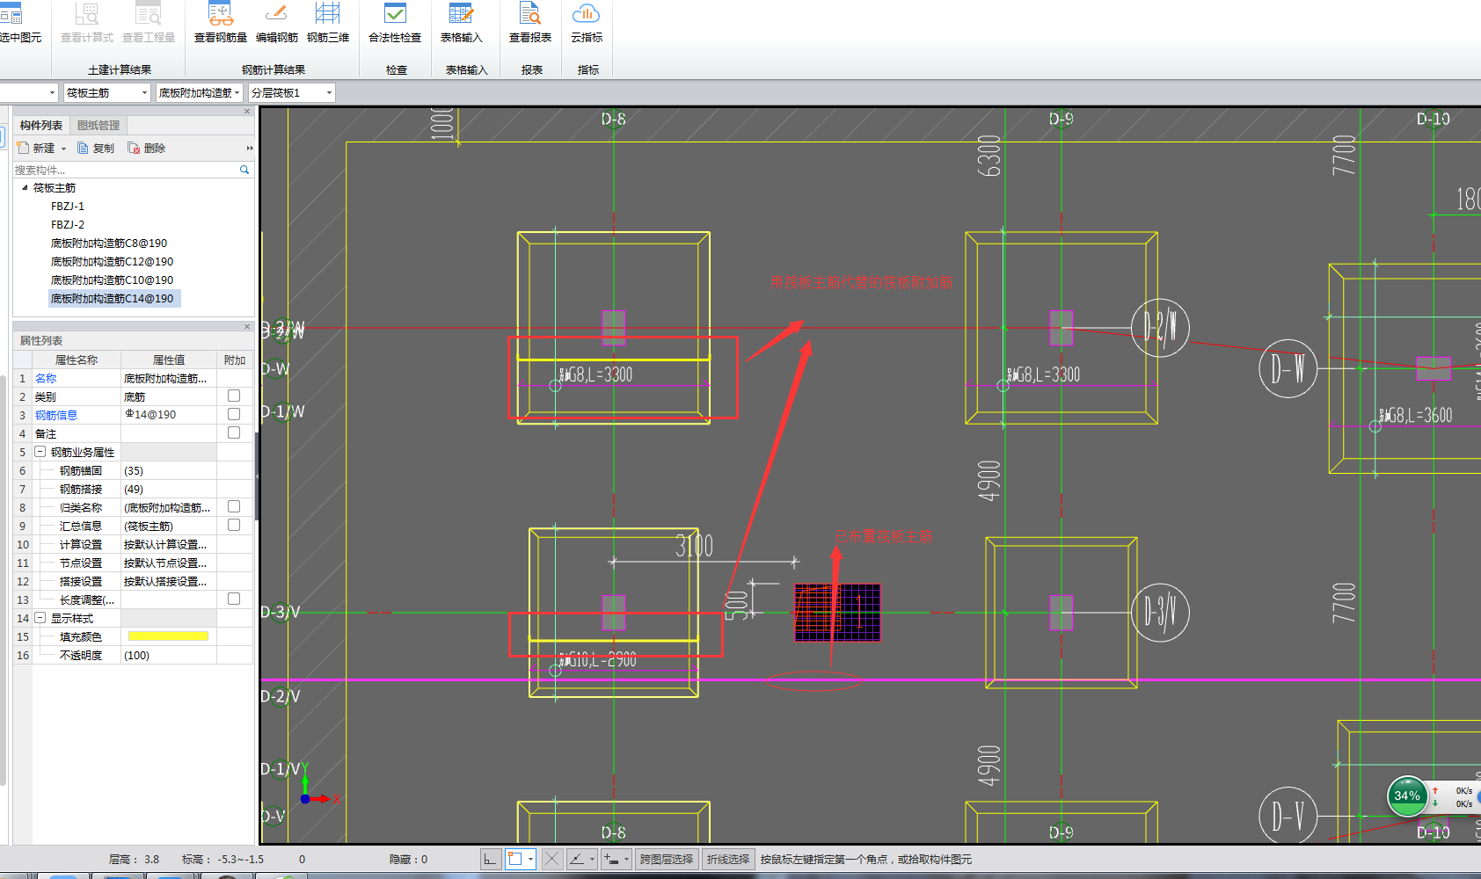1481x879 pixels.
Task: Click the 搭接设置 value cell
Action: pyautogui.click(x=168, y=581)
